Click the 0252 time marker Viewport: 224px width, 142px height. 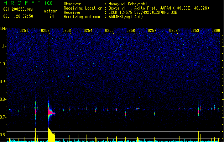(45, 31)
